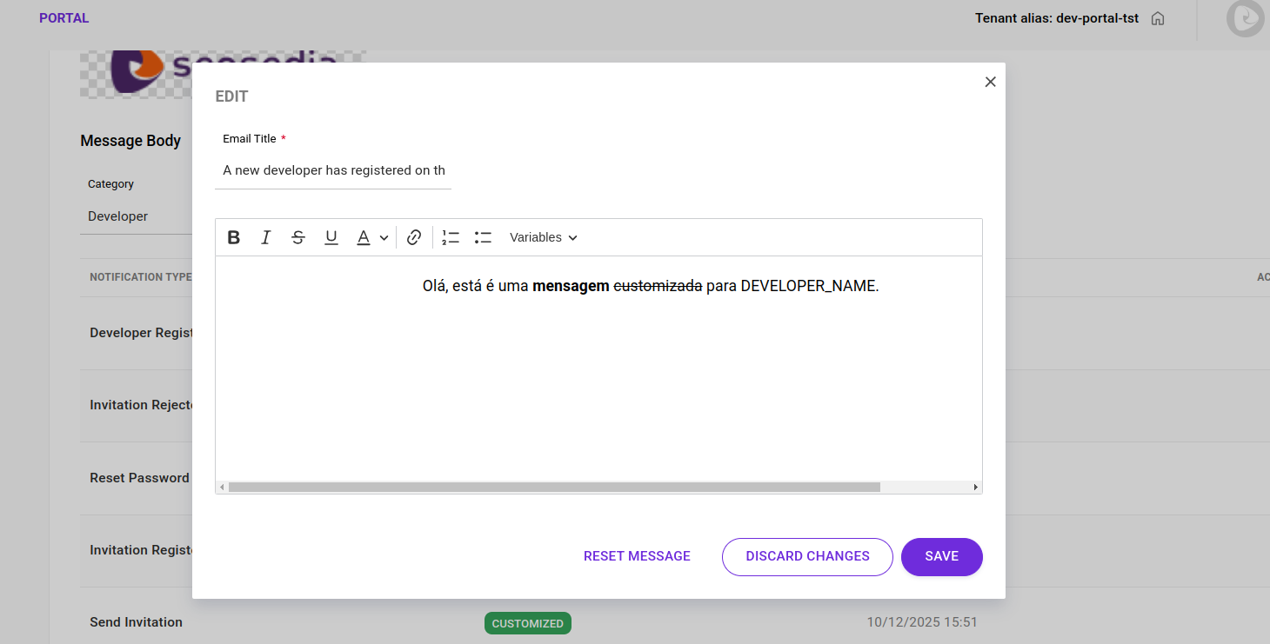
Task: Close the EDIT dialog
Action: pyautogui.click(x=990, y=81)
